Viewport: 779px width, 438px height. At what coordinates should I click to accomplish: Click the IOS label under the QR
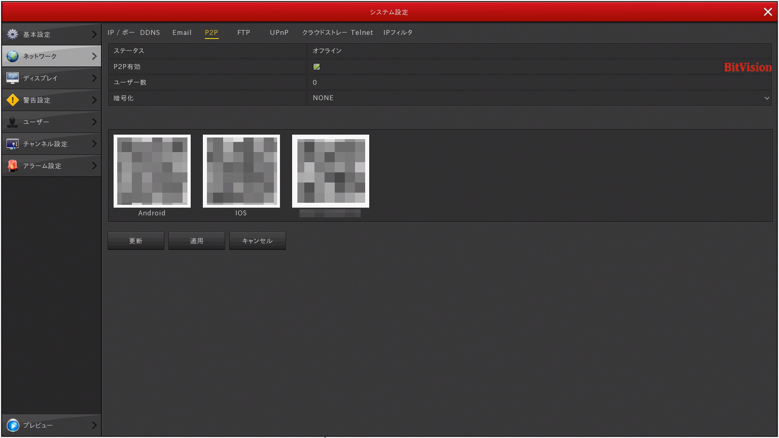[x=241, y=213]
